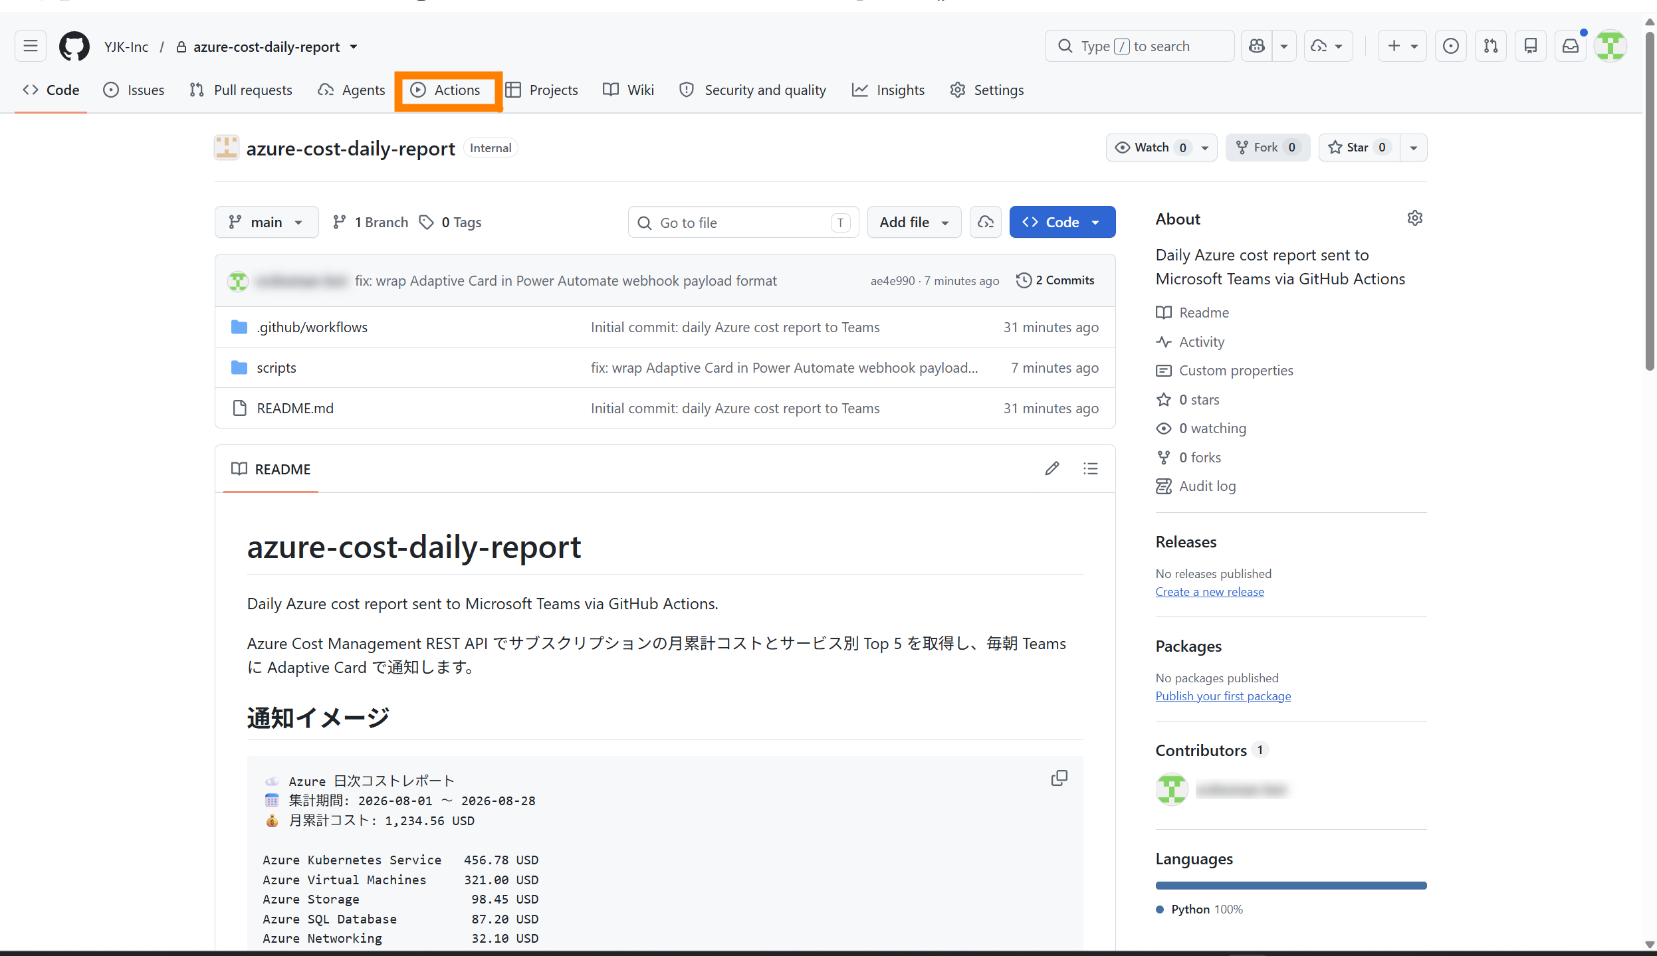Focus the Type to search field

tap(1139, 47)
